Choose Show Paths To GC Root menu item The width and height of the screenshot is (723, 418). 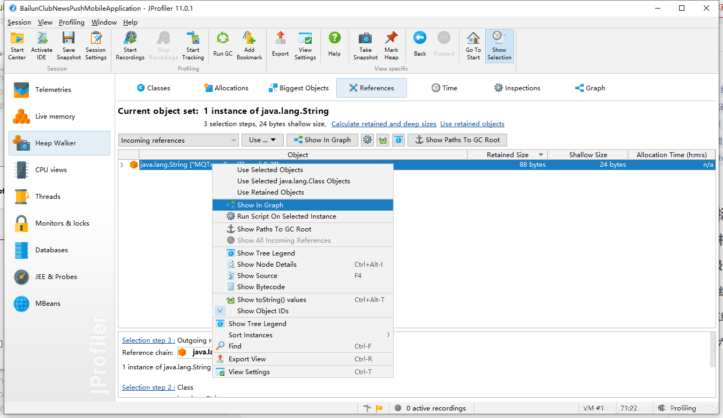coord(303,229)
